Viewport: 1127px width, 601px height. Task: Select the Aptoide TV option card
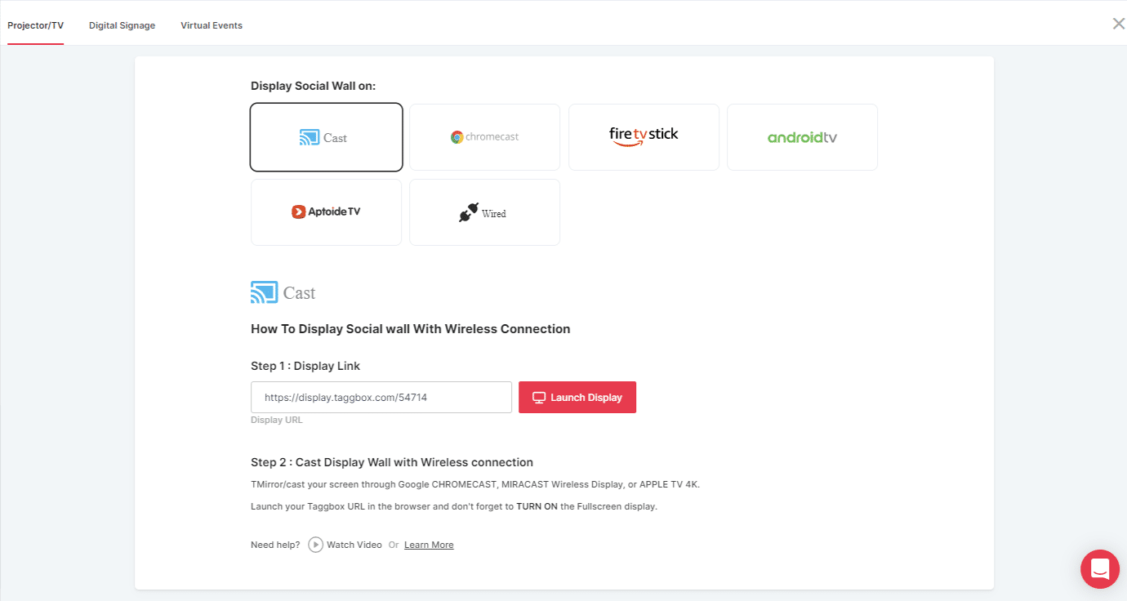pyautogui.click(x=326, y=212)
